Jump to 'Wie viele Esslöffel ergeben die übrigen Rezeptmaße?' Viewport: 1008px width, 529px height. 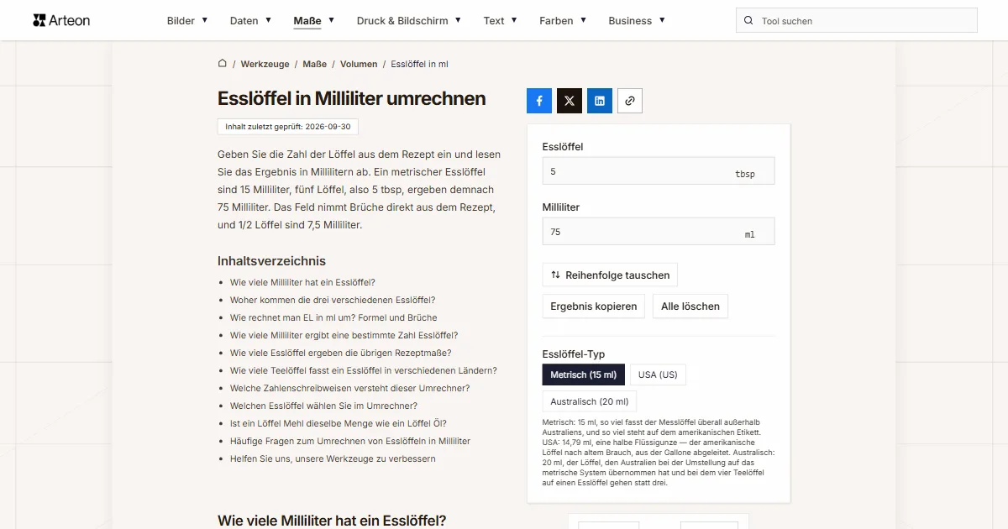341,353
